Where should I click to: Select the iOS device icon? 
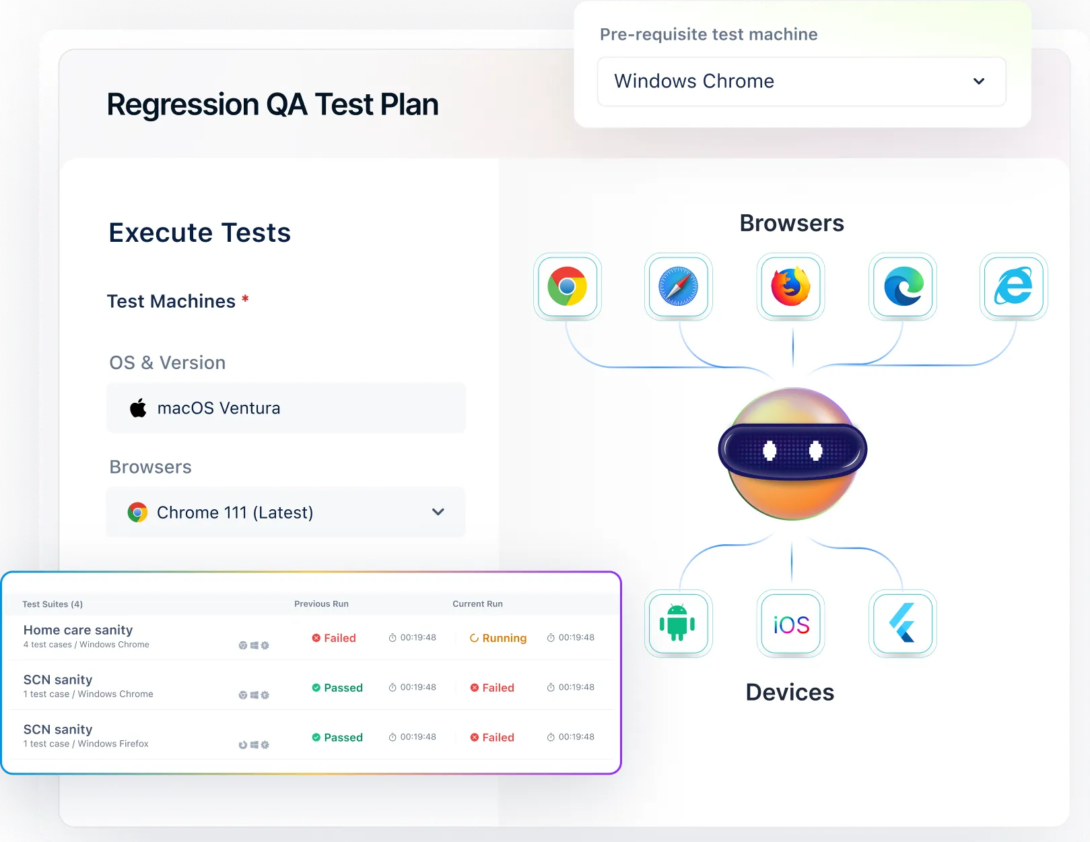click(x=790, y=623)
